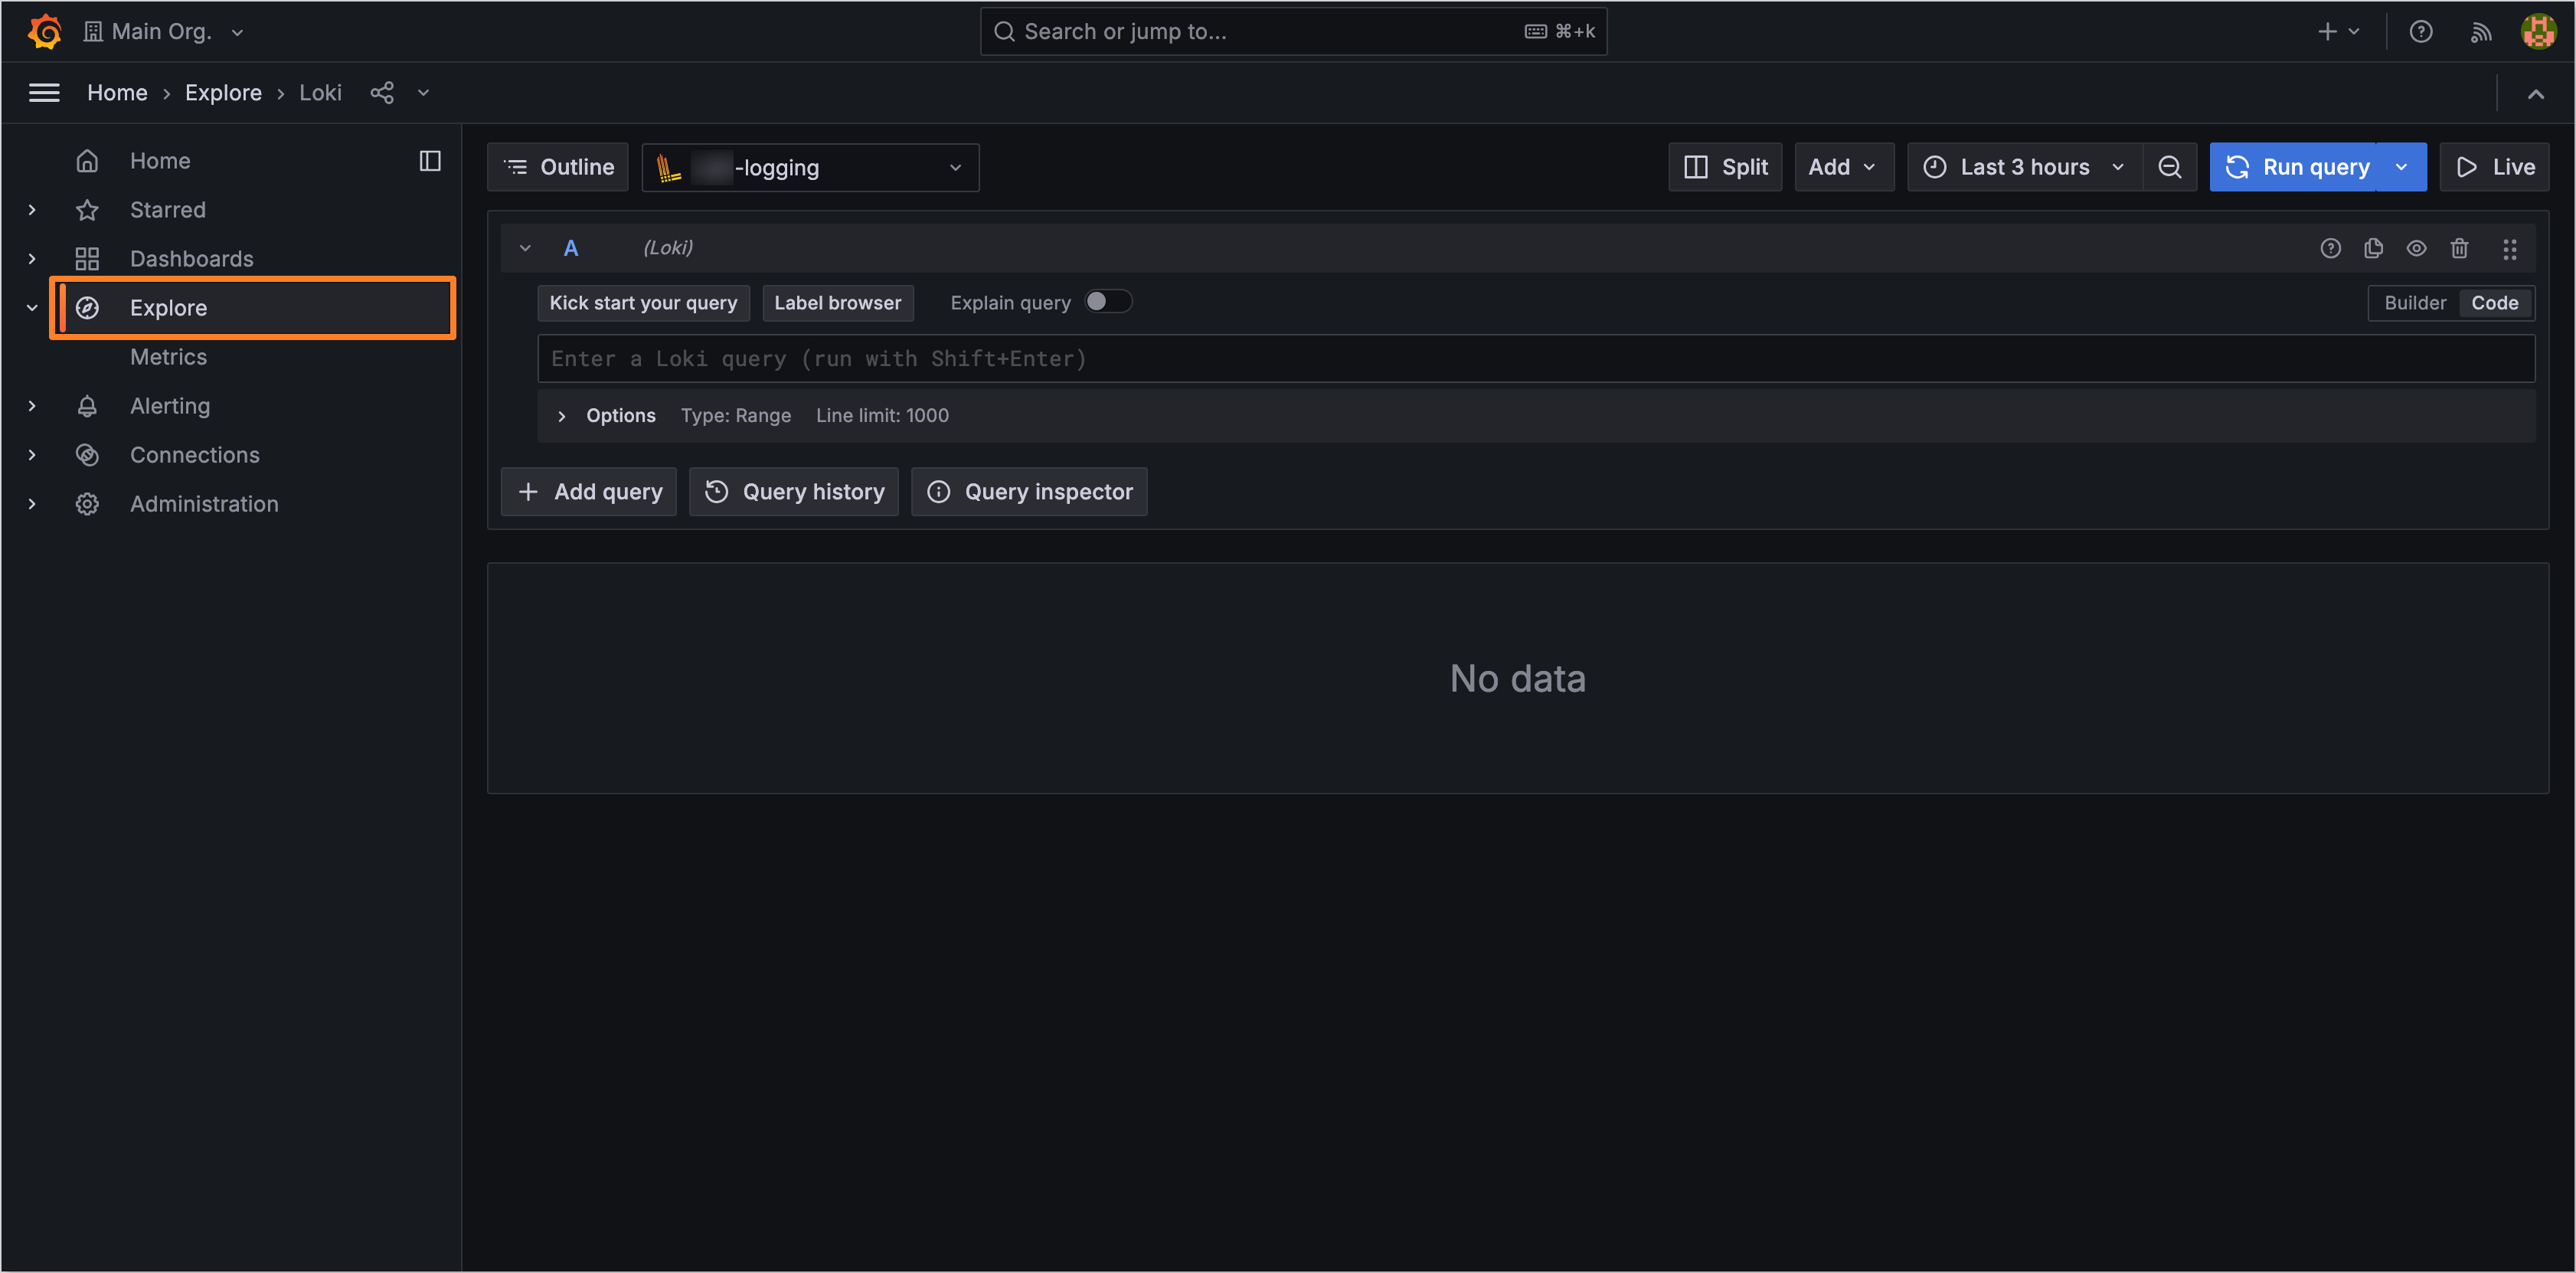The height and width of the screenshot is (1273, 2576).
Task: Open the RSS/news icon in the top bar
Action: click(2481, 31)
